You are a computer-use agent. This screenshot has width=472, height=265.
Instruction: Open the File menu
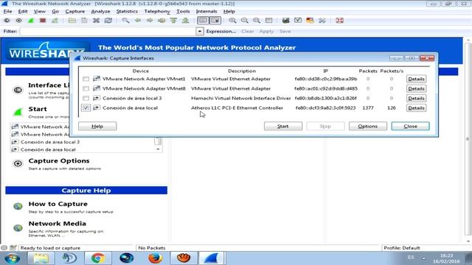pos(8,12)
